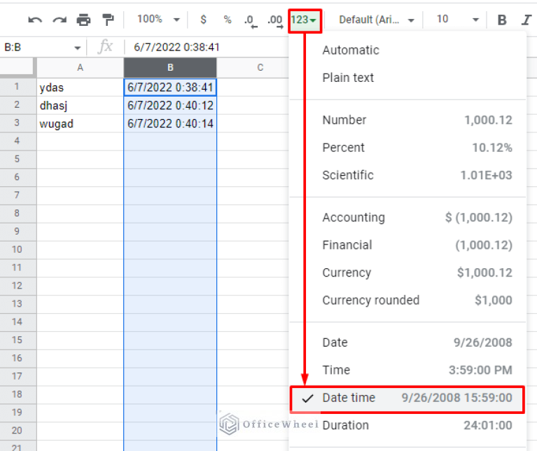
Task: Choose Automatic from format menu
Action: (351, 50)
